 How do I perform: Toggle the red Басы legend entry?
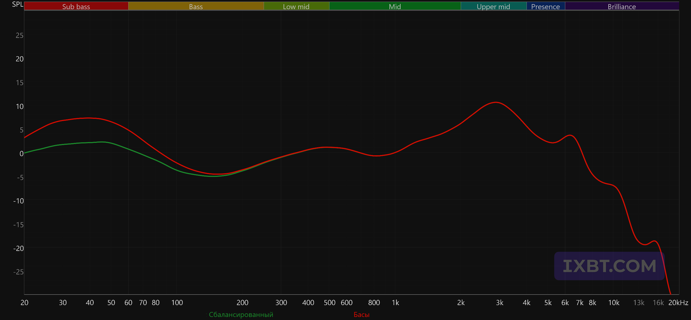tap(362, 314)
